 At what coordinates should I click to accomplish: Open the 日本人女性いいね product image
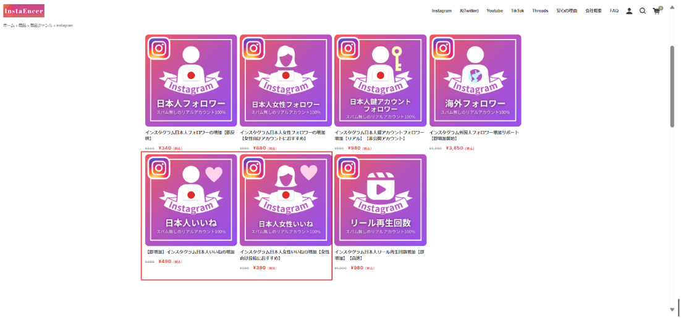[286, 201]
